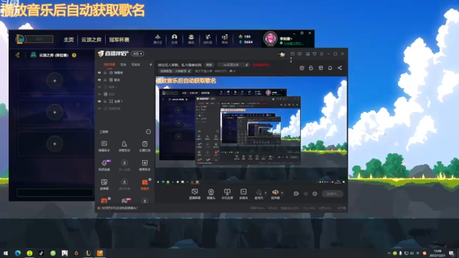Toggle preview eye icon in bottom control bar
459x258 pixels.
pyautogui.click(x=306, y=194)
